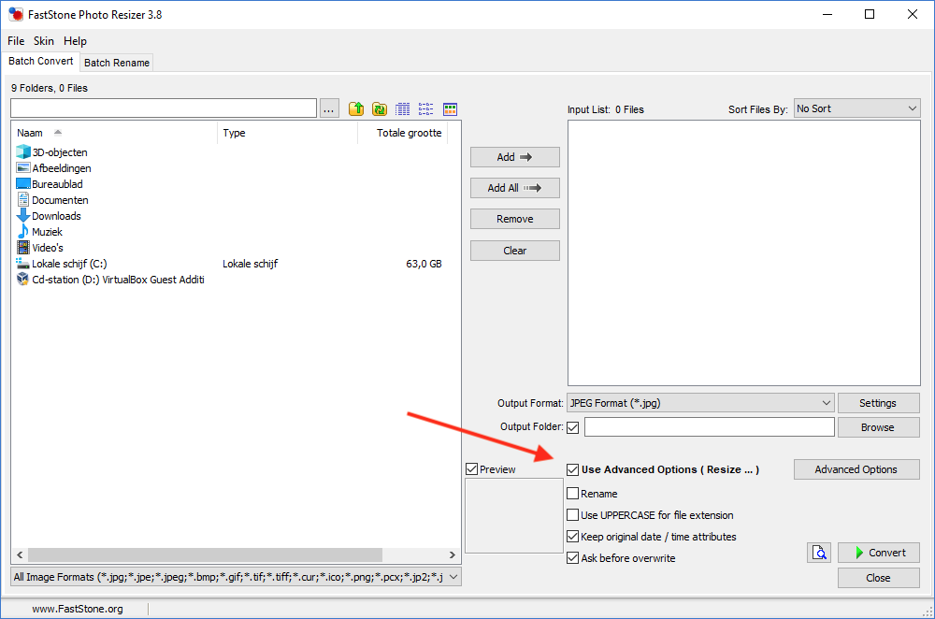
Task: Switch to details list view icon
Action: tap(403, 109)
